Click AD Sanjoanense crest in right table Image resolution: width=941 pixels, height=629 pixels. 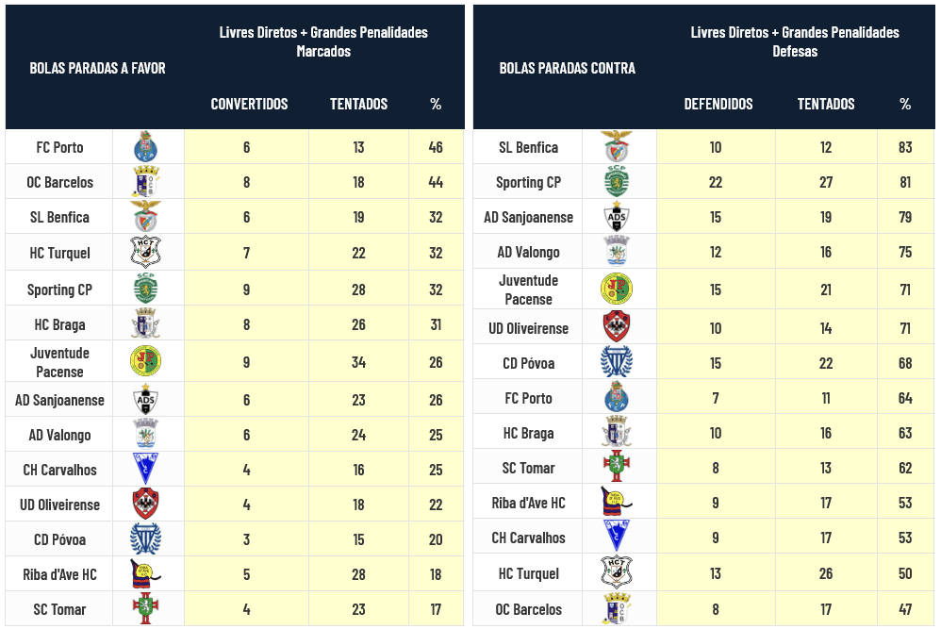point(616,217)
